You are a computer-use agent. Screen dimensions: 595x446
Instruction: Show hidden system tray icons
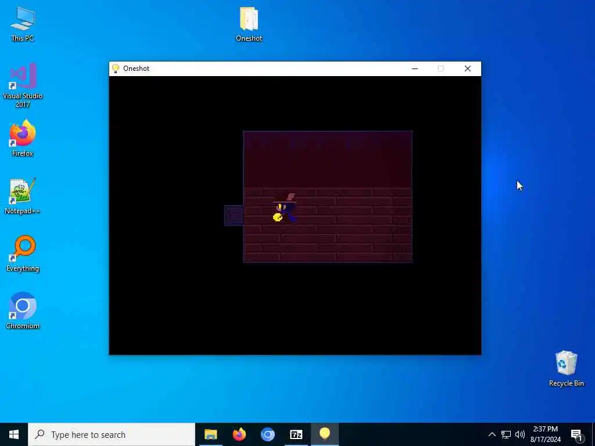[x=492, y=434]
